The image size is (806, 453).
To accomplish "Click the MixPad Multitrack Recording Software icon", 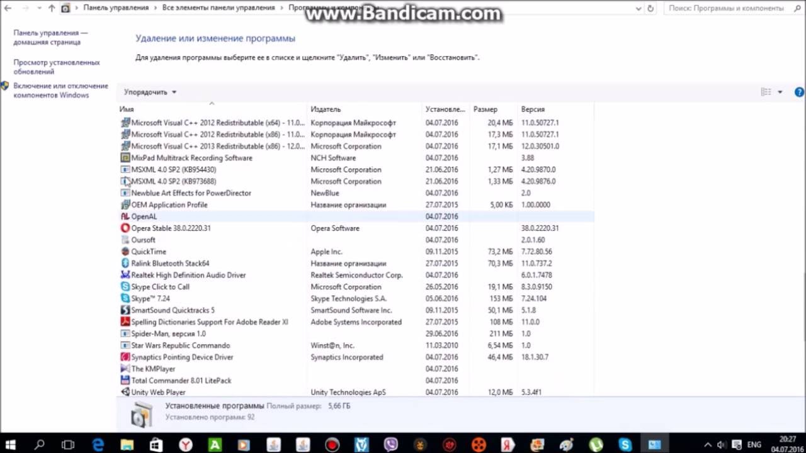I will 125,158.
